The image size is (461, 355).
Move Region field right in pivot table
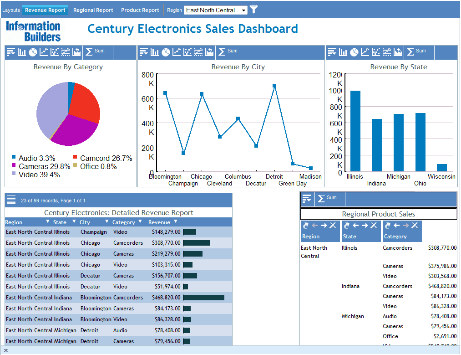pos(324,226)
